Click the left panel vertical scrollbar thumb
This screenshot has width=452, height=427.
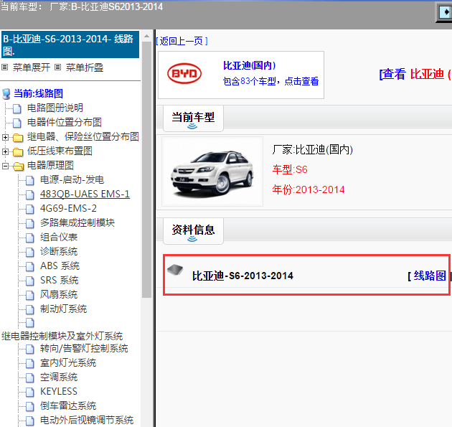[147, 169]
